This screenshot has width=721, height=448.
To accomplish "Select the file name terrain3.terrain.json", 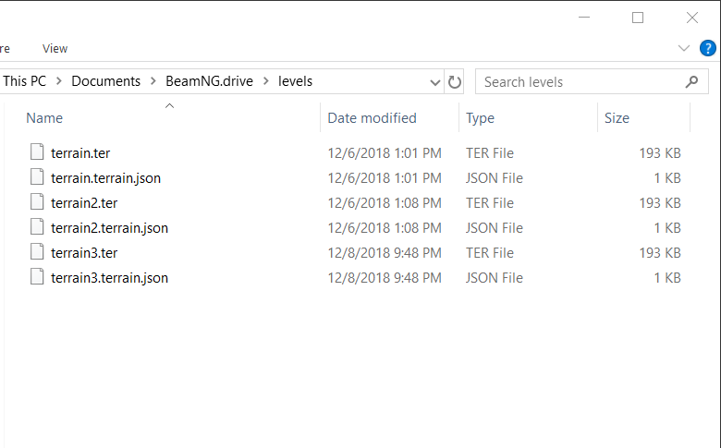I will coord(109,278).
